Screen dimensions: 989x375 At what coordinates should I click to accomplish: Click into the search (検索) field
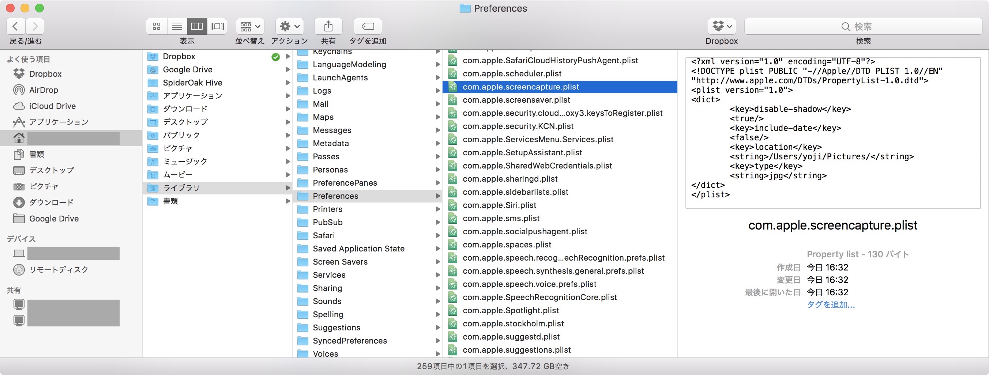863,26
